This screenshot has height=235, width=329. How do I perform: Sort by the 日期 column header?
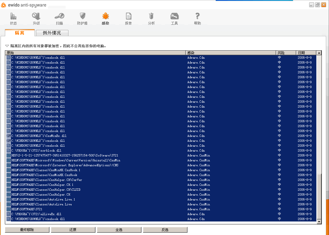(x=306, y=53)
